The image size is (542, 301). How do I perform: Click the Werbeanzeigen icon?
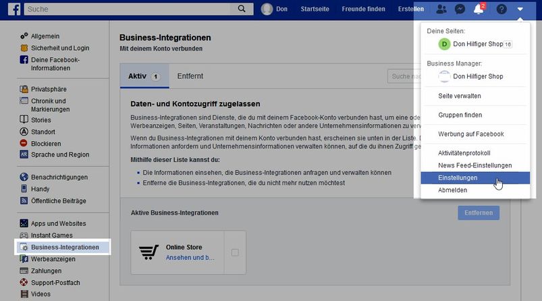pos(24,259)
